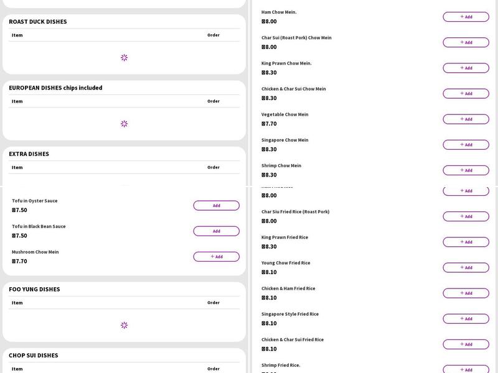498x373 pixels.
Task: Expand the FOO YUNG DISHES section
Action: [34, 289]
